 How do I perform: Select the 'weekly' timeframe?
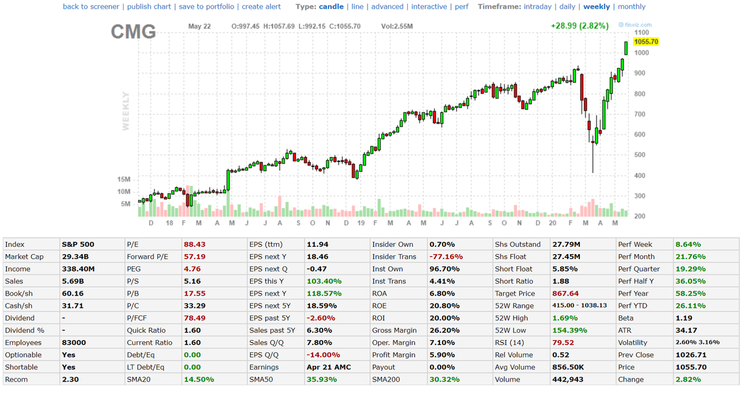coord(596,7)
